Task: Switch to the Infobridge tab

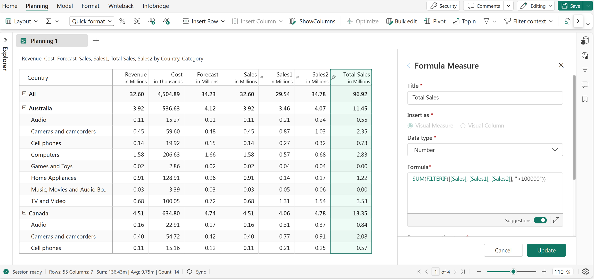Action: click(x=156, y=6)
